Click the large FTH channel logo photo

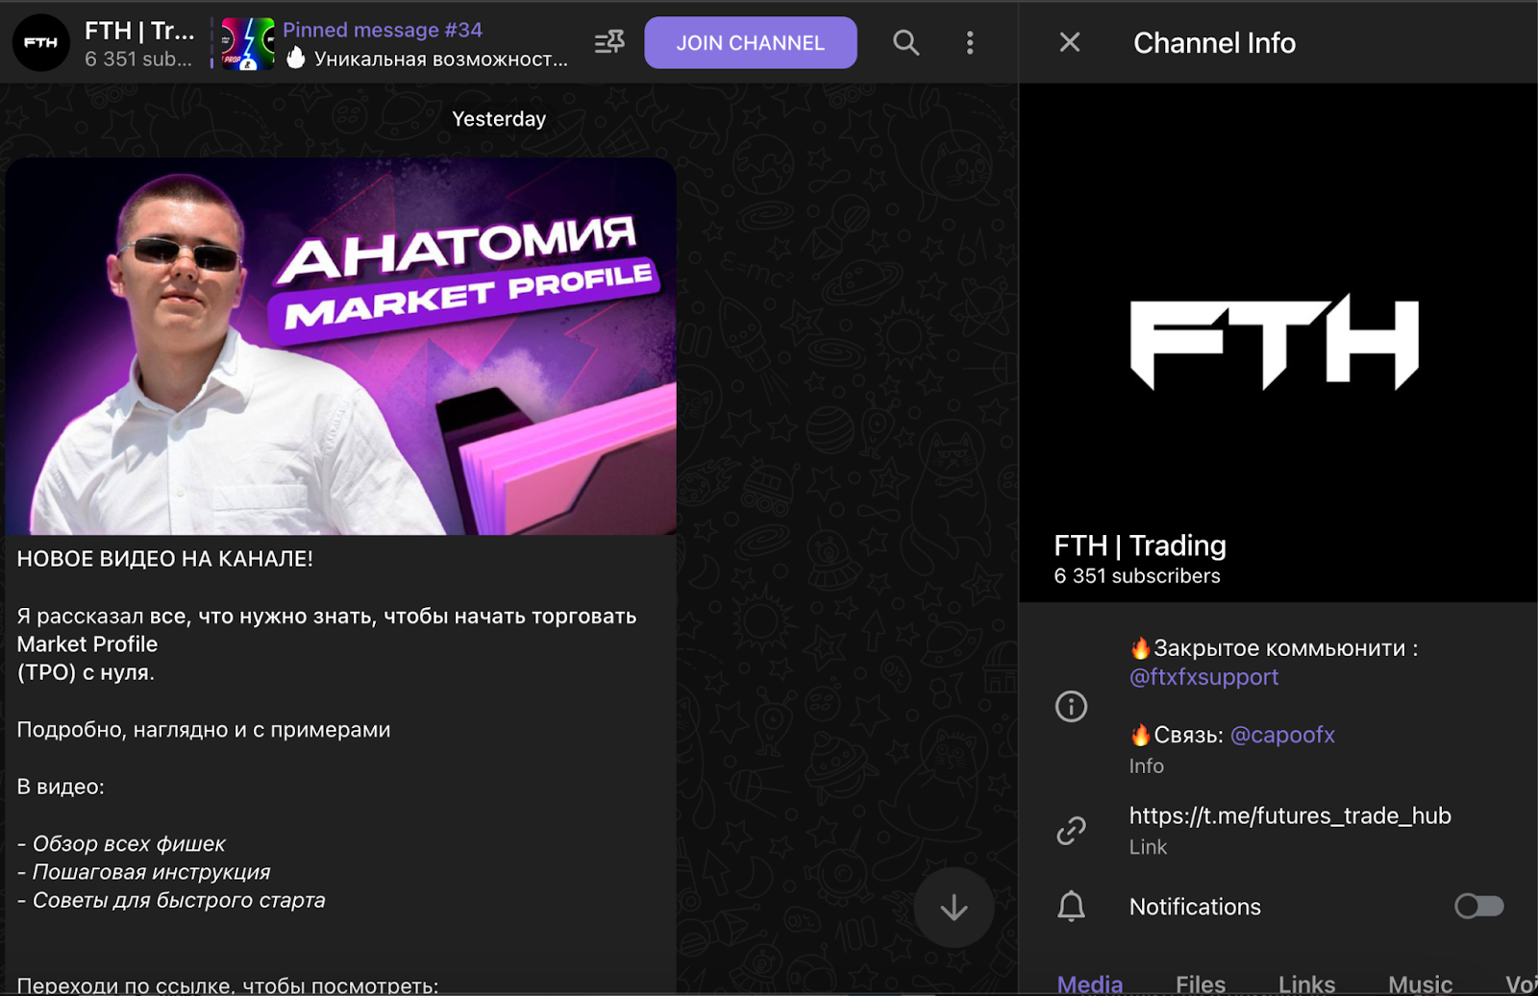(x=1278, y=343)
